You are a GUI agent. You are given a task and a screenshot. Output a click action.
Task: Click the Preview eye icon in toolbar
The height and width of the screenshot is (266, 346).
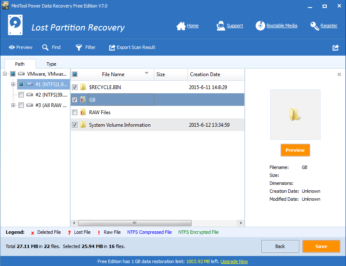(12, 47)
